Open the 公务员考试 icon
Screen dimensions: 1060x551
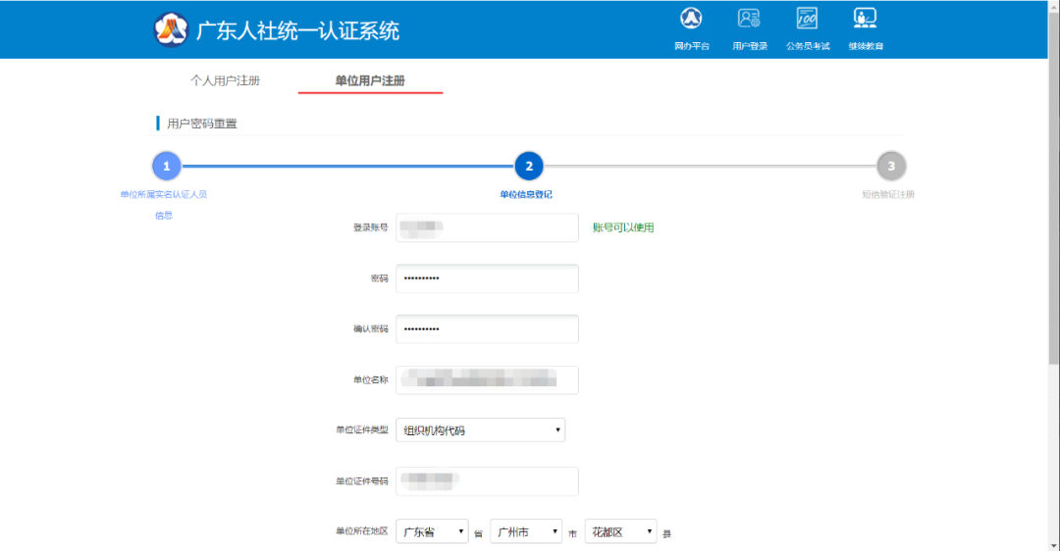(807, 20)
